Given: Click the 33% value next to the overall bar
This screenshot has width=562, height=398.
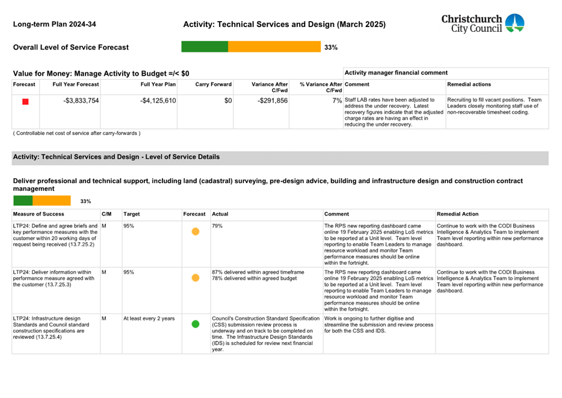Looking at the screenshot, I should click(x=331, y=48).
